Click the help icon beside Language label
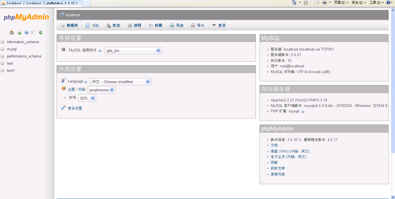The height and width of the screenshot is (199, 395). [86, 82]
